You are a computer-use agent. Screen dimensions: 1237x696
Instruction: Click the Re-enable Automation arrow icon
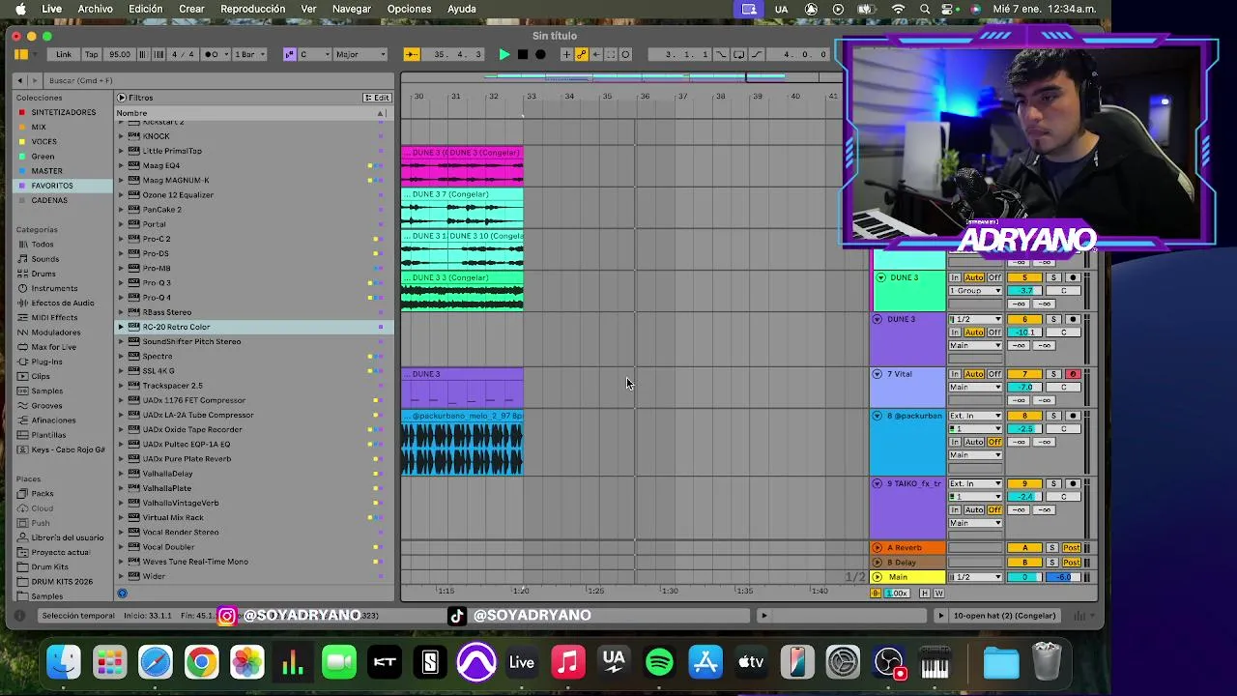595,54
